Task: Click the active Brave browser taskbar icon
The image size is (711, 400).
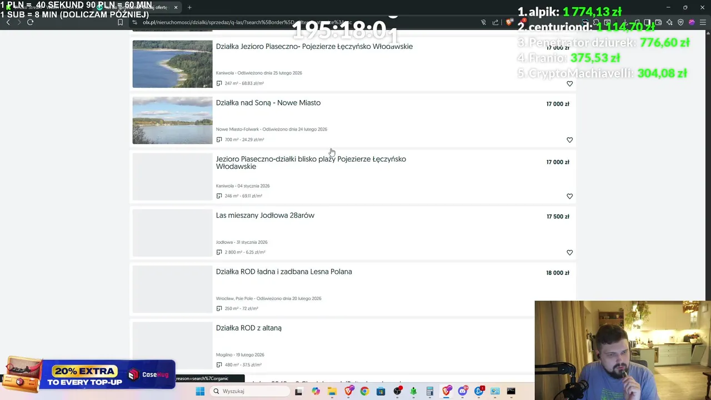Action: tap(446, 391)
